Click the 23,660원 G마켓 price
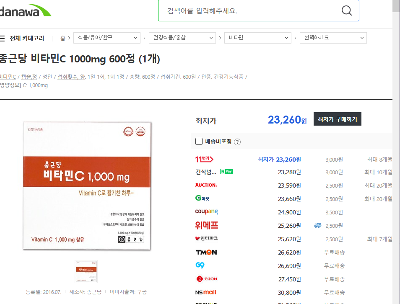The height and width of the screenshot is (304, 400). [x=290, y=199]
